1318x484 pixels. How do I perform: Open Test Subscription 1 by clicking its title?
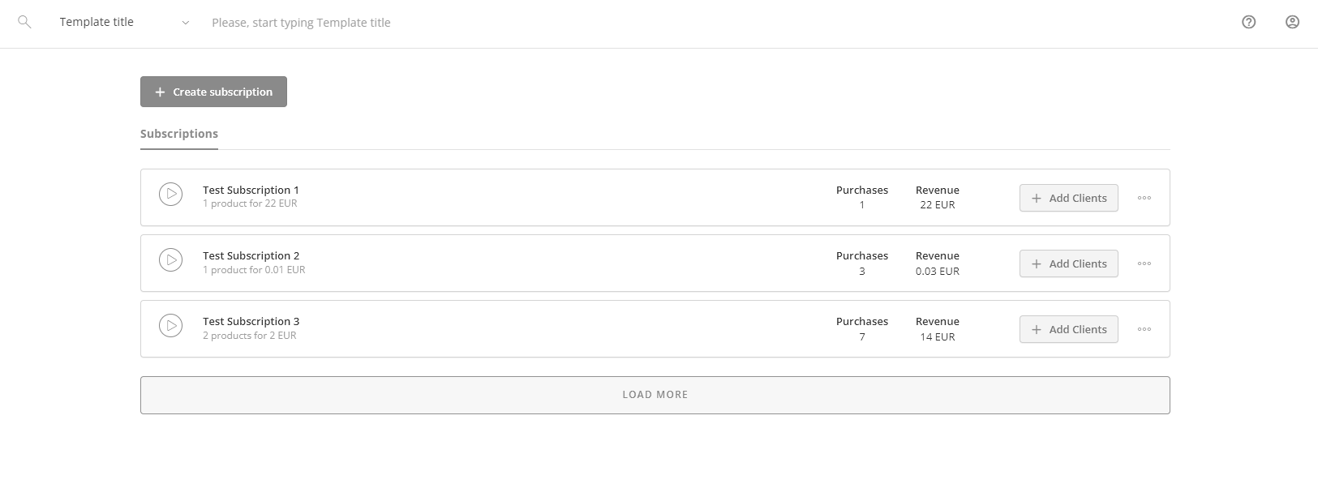[251, 190]
